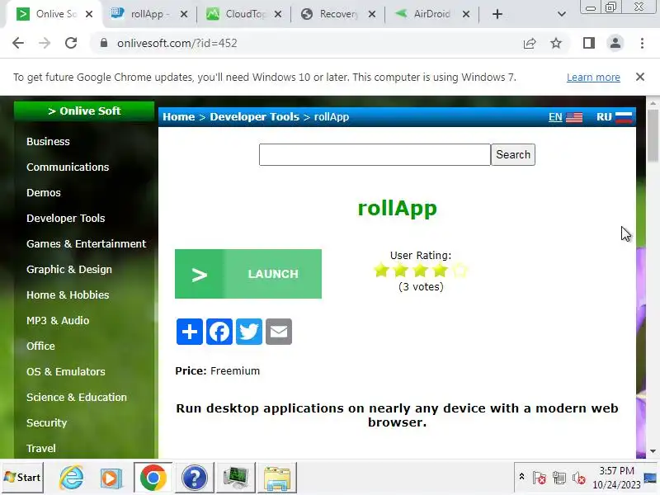The width and height of the screenshot is (660, 495).
Task: Launch Internet Explorer from taskbar
Action: point(72,478)
